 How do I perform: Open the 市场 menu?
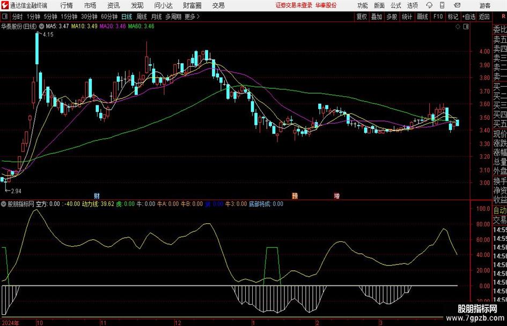tap(90, 5)
